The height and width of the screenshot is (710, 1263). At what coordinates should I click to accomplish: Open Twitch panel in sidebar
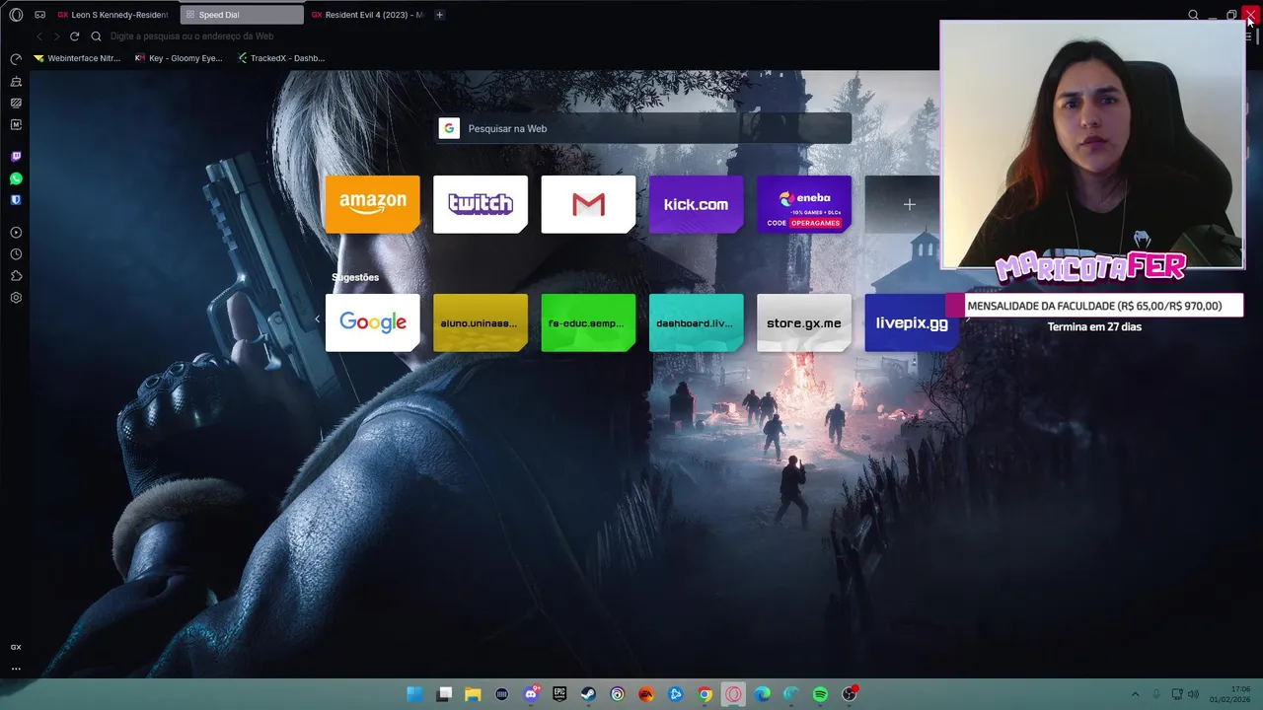click(16, 157)
